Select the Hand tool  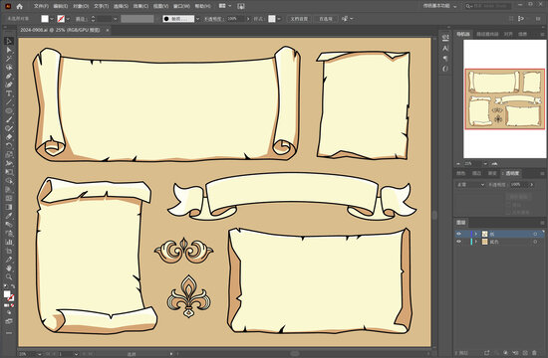tap(9, 268)
